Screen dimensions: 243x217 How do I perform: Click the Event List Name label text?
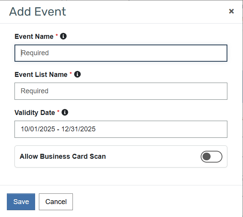[x=41, y=75]
